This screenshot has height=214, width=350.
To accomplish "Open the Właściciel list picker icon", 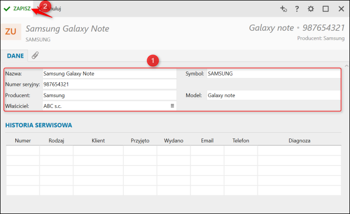I will 172,106.
